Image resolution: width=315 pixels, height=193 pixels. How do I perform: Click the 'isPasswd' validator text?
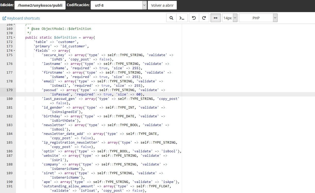[x=60, y=94]
